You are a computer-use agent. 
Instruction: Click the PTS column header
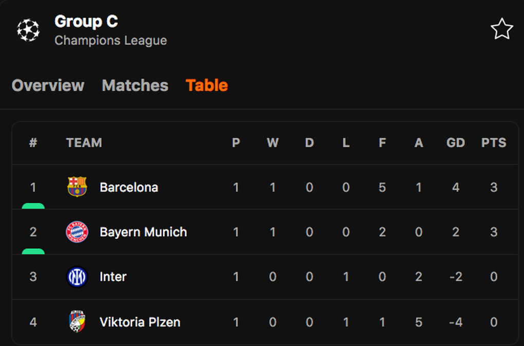[494, 143]
